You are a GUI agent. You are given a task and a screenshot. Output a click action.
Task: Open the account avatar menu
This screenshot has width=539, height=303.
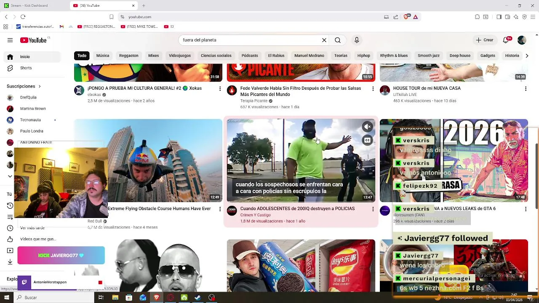522,40
